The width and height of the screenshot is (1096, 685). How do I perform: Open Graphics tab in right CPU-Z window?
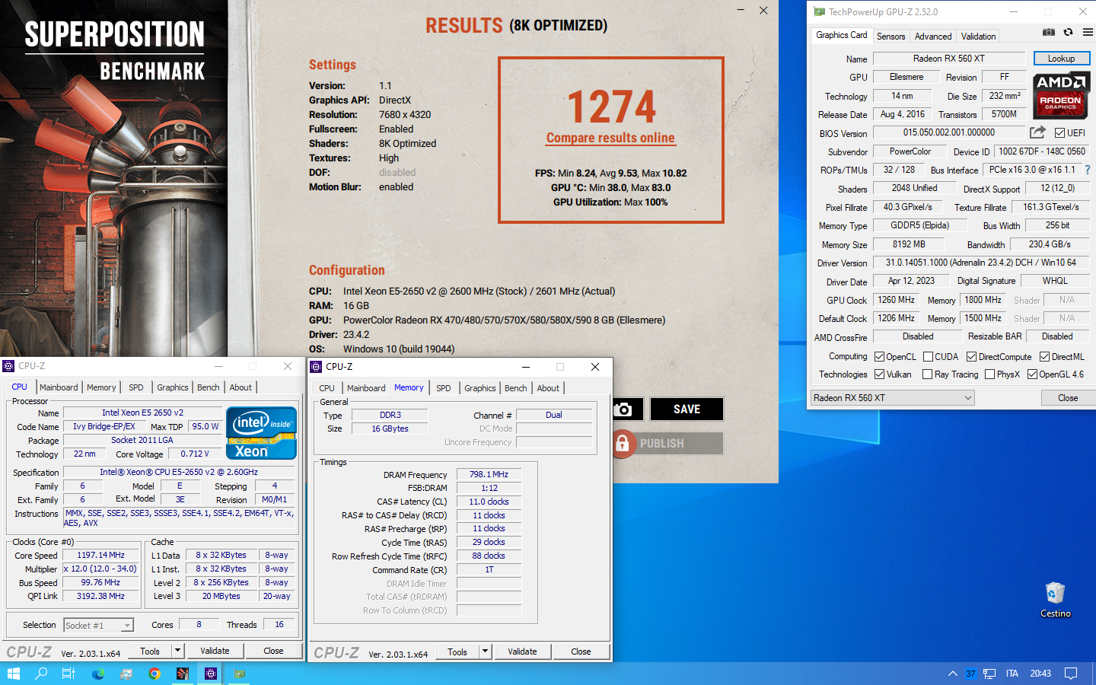[480, 388]
